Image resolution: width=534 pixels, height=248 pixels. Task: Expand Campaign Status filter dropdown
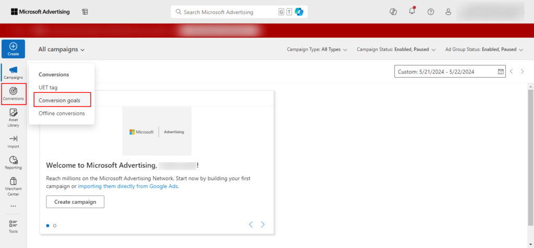pyautogui.click(x=396, y=50)
